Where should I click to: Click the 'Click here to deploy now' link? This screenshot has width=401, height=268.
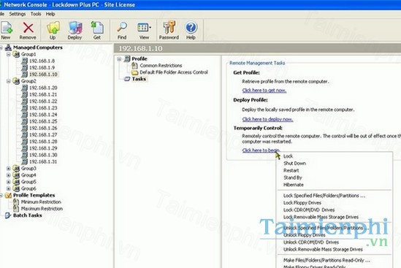click(267, 119)
